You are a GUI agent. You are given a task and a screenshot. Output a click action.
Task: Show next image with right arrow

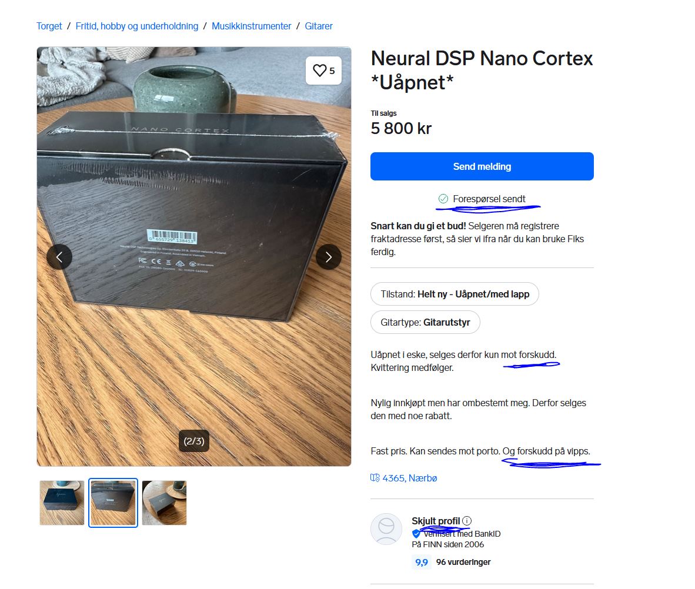point(329,257)
